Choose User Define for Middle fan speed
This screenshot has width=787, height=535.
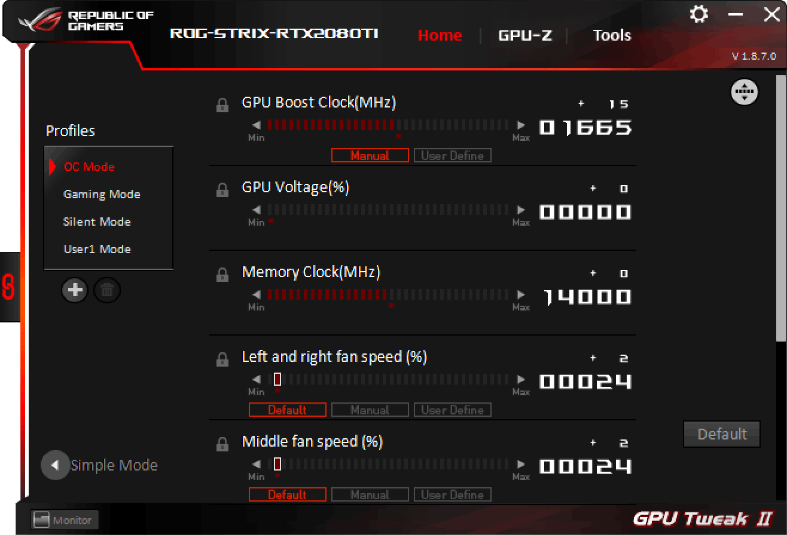pos(453,495)
